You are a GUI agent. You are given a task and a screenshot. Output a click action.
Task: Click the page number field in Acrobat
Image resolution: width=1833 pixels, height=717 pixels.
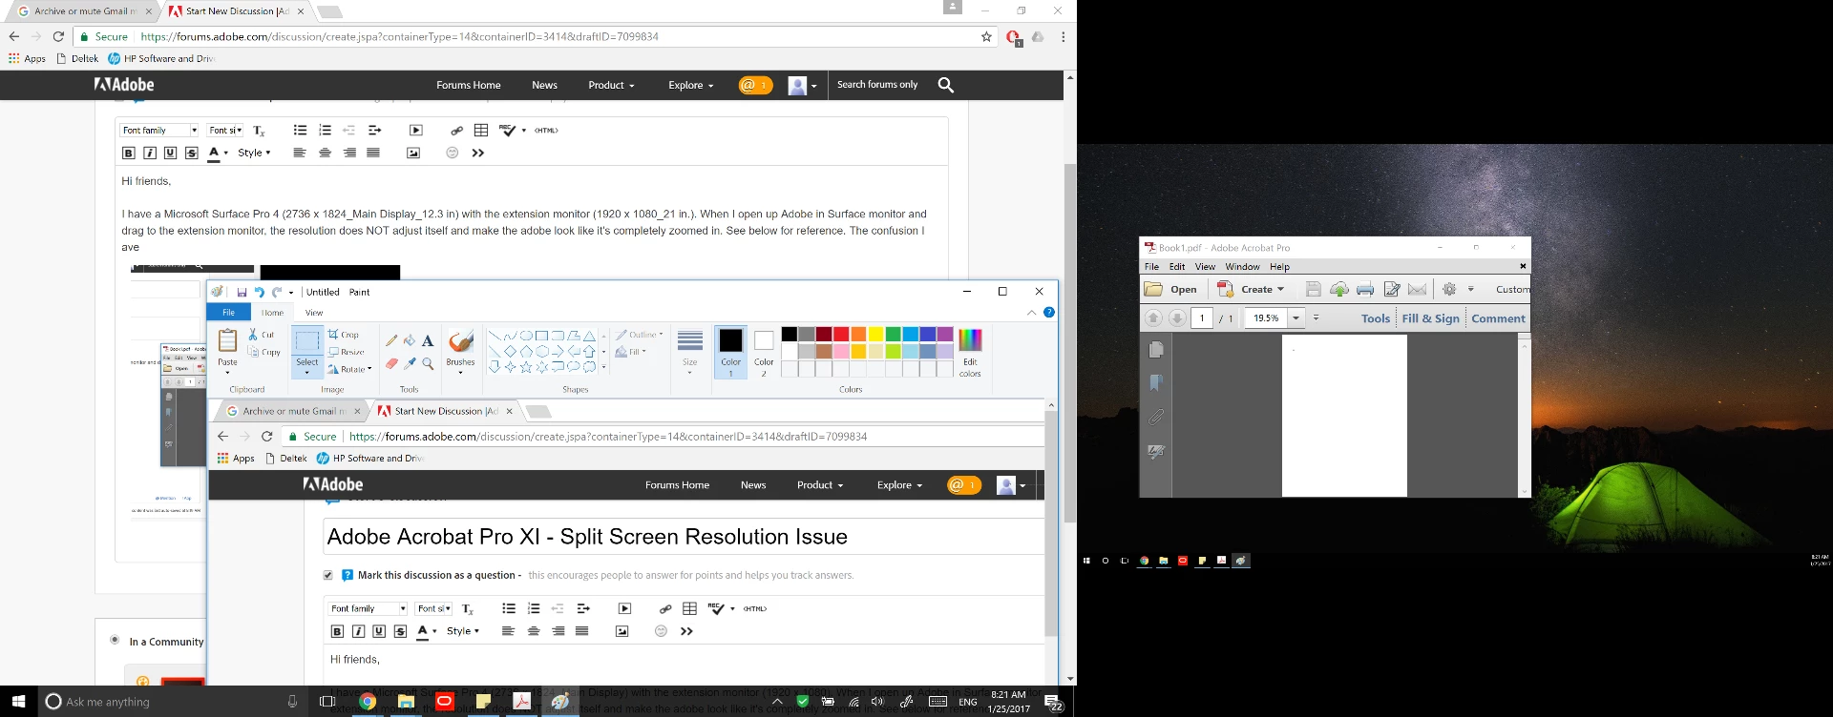click(1202, 318)
